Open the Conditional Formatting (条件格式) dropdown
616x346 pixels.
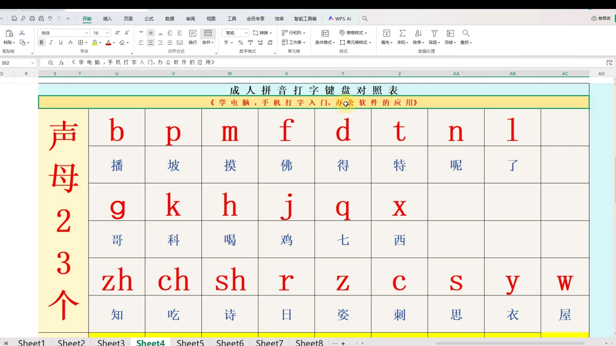point(325,42)
